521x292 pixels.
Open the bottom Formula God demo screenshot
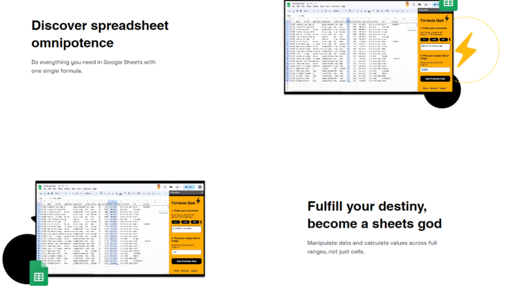[x=120, y=228]
